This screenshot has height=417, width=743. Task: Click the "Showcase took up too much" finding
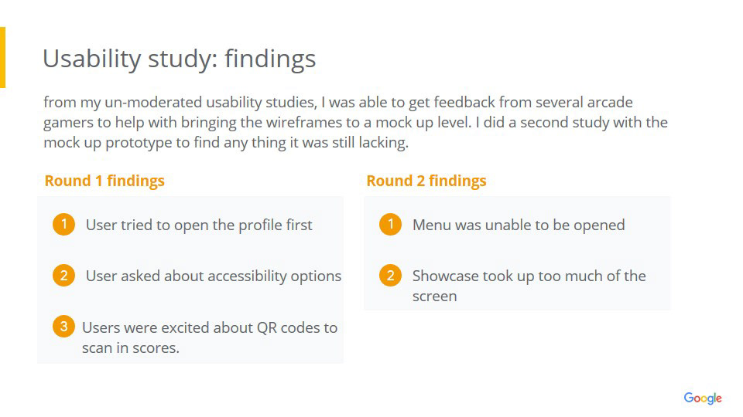(529, 276)
